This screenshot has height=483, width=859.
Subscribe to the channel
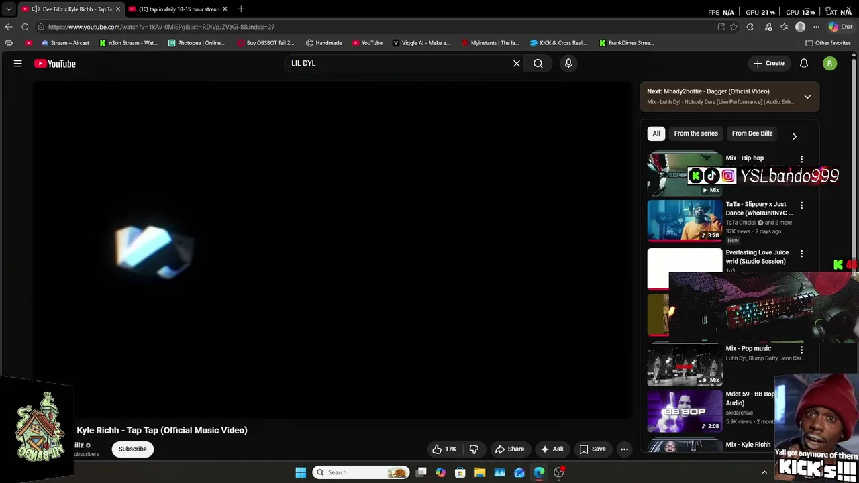pos(133,449)
